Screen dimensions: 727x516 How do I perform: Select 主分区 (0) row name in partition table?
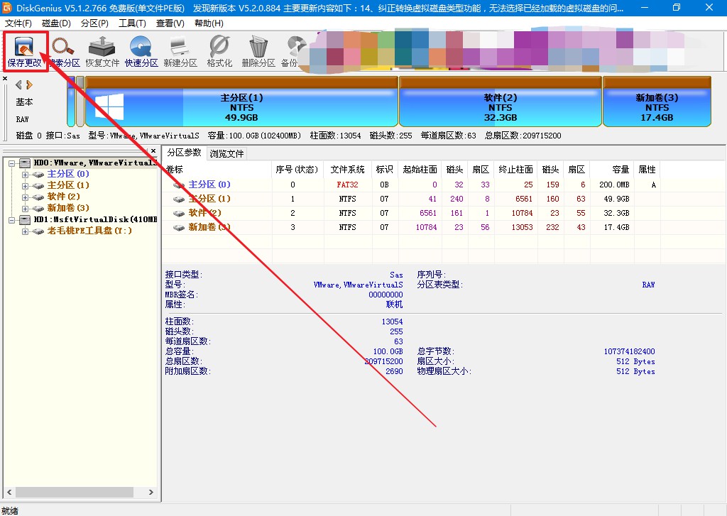tap(209, 185)
